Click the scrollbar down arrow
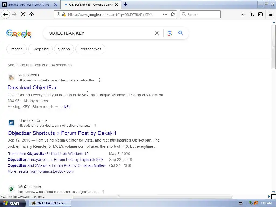The image size is (276, 207). [x=274, y=192]
